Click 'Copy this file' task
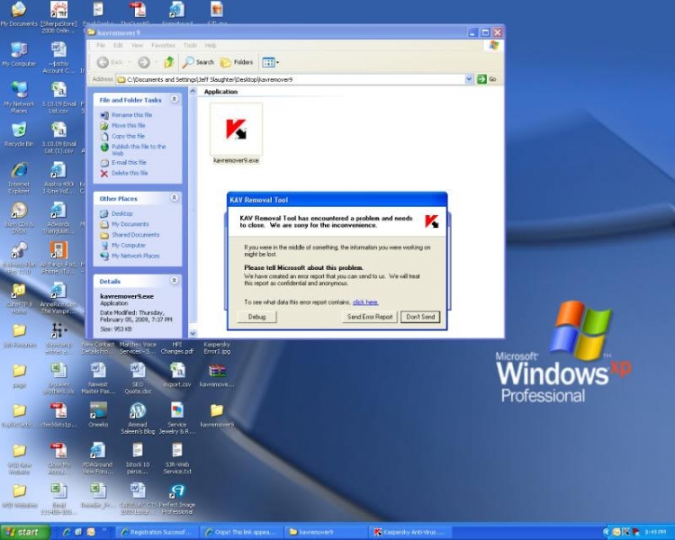The height and width of the screenshot is (540, 675). 122,136
